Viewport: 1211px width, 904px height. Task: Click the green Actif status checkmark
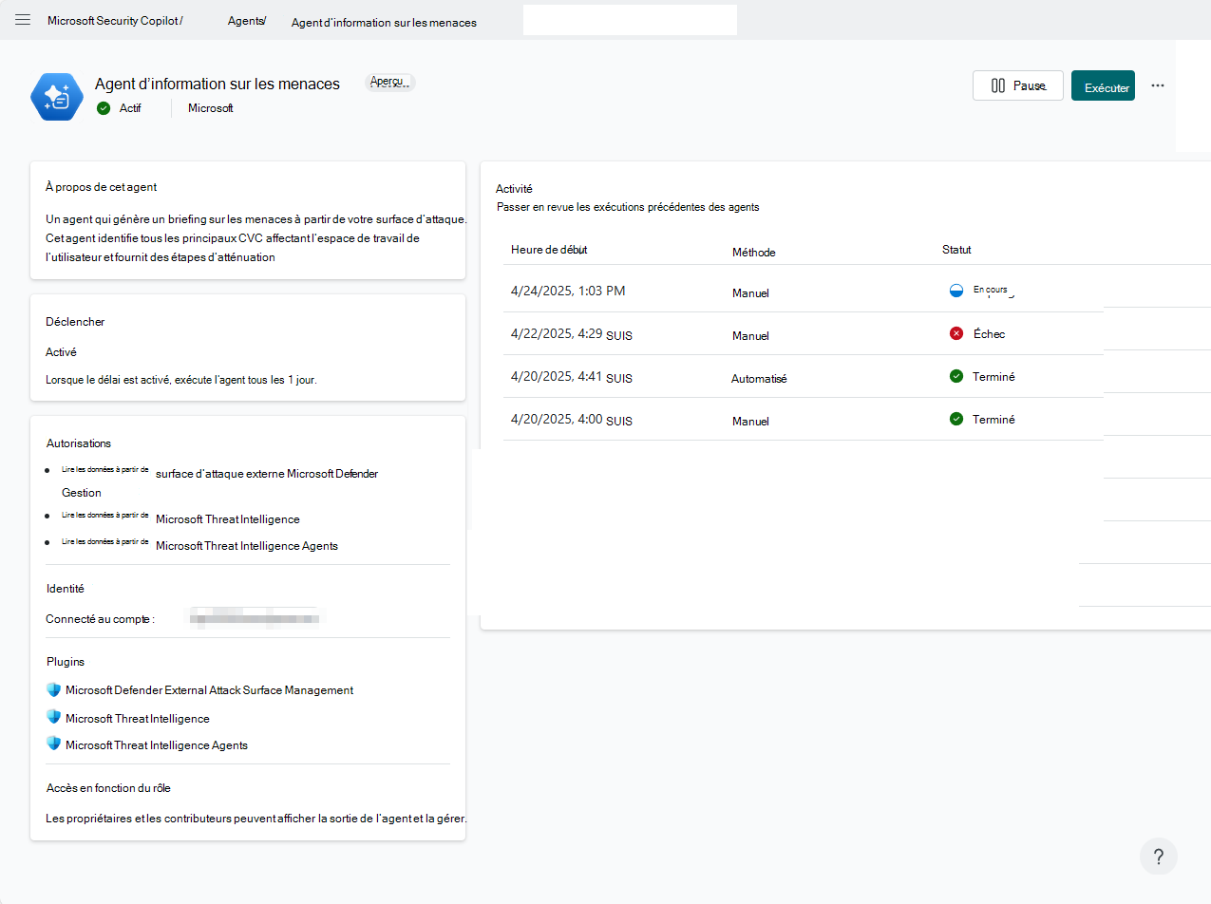click(104, 108)
